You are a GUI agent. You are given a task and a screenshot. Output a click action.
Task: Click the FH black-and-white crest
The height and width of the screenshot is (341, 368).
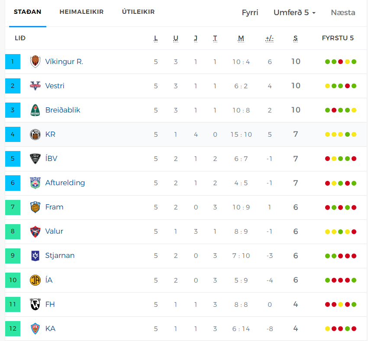(x=35, y=304)
